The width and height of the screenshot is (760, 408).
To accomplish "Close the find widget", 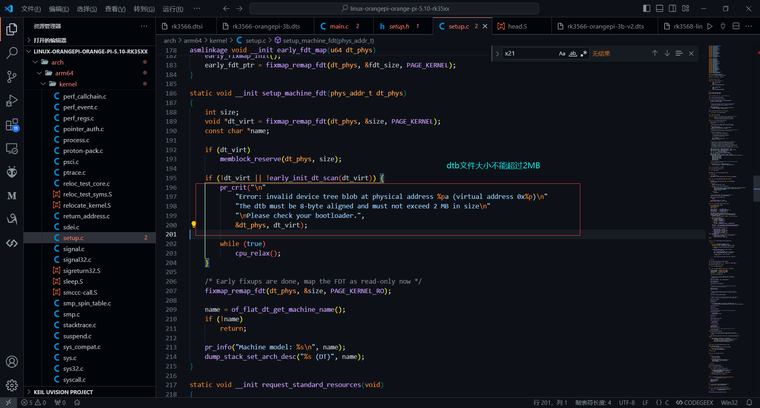I will click(691, 53).
